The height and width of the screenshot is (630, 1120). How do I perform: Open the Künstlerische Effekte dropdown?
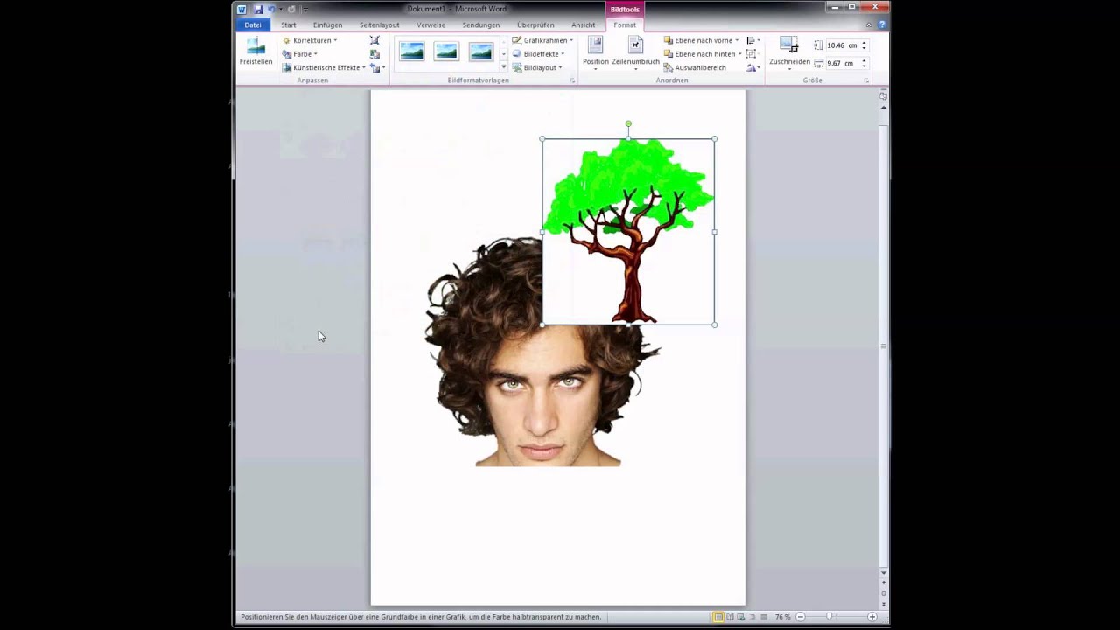click(x=324, y=67)
